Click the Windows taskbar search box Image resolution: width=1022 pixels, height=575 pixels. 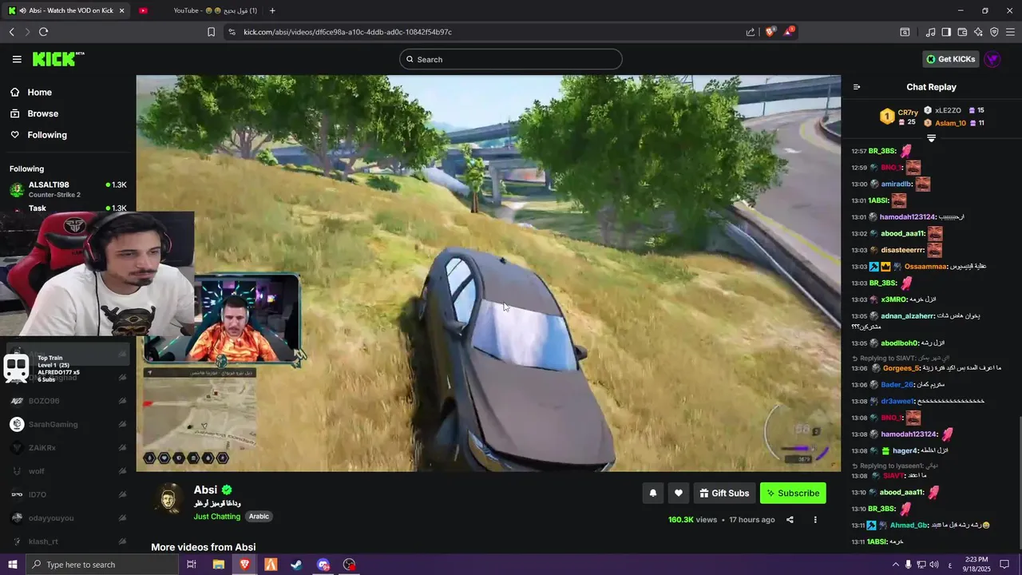(x=101, y=565)
